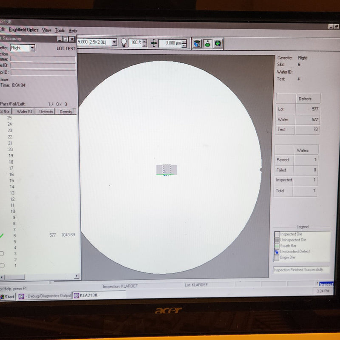This screenshot has width=340, height=340.
Task: Minimize the main KLA2138 window
Action: tap(331, 26)
